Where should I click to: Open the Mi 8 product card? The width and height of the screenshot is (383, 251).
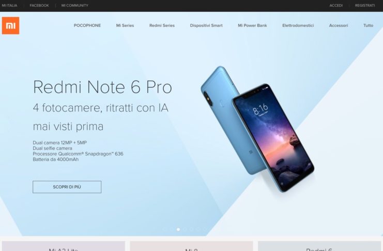(x=191, y=246)
